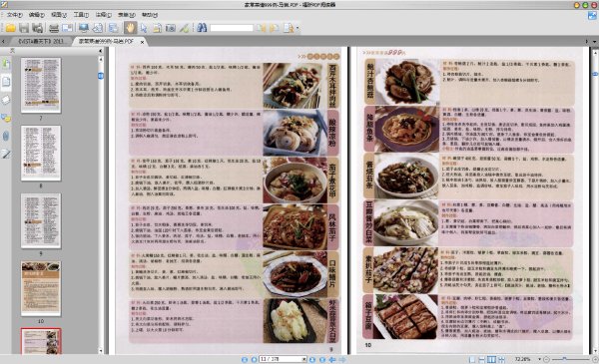Open the Bookmarks panel in sidebar
Viewport: 599px width, 364px height.
coord(6,64)
